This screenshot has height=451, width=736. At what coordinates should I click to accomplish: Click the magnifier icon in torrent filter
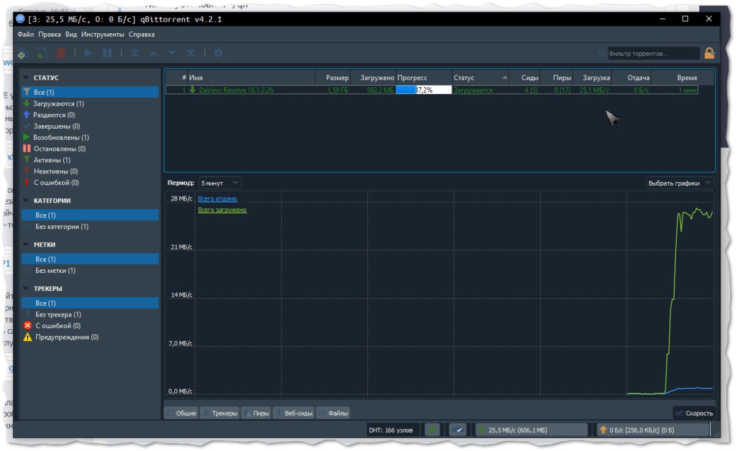pos(601,53)
